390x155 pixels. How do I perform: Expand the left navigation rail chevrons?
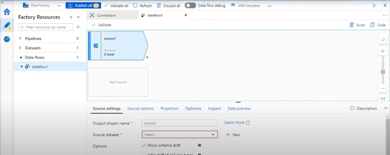click(x=2, y=2)
